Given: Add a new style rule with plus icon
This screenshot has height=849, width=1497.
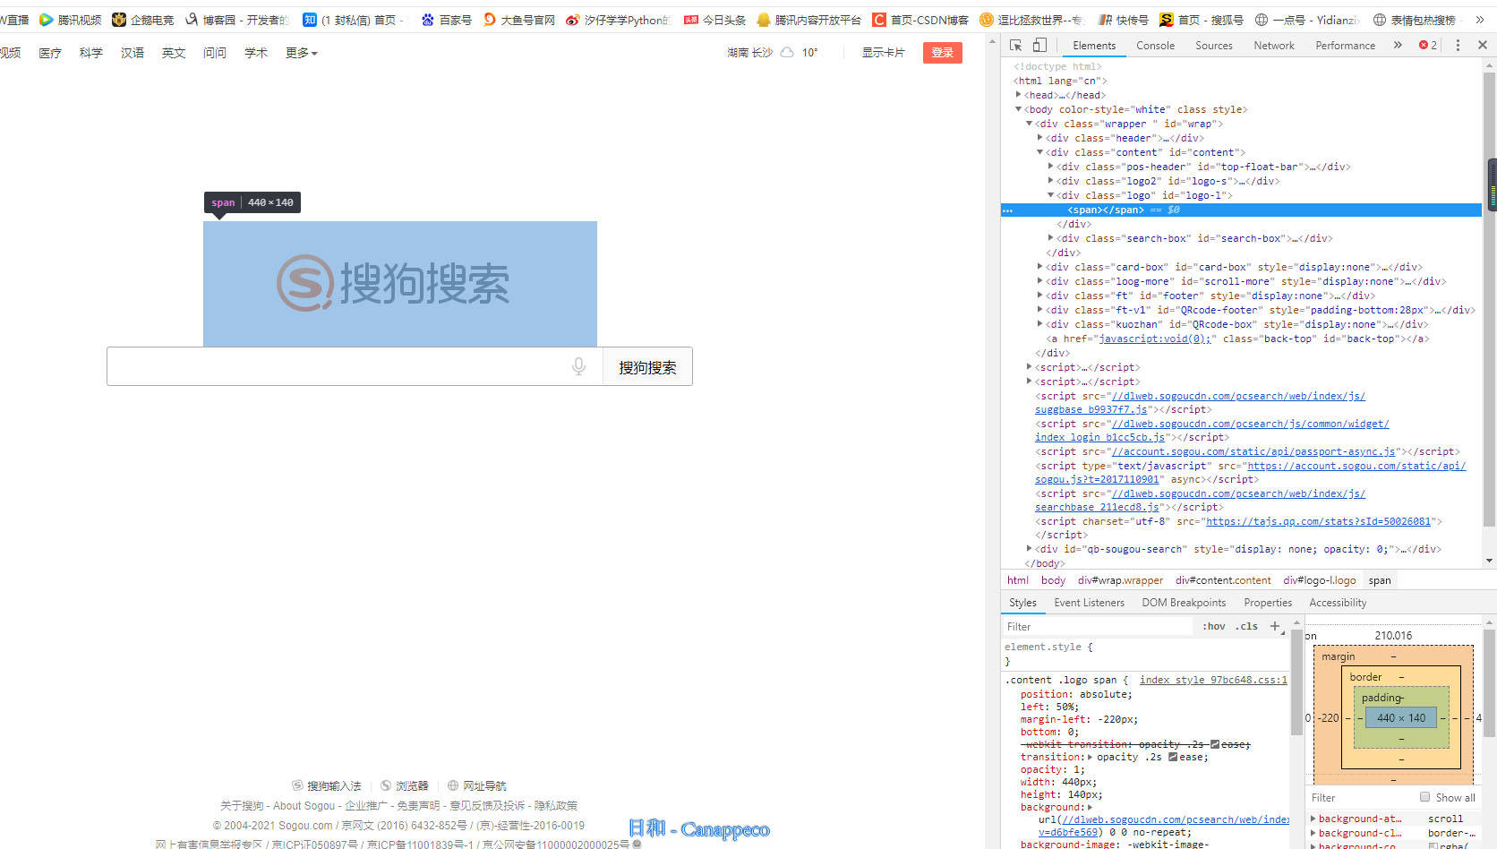Looking at the screenshot, I should 1275,626.
